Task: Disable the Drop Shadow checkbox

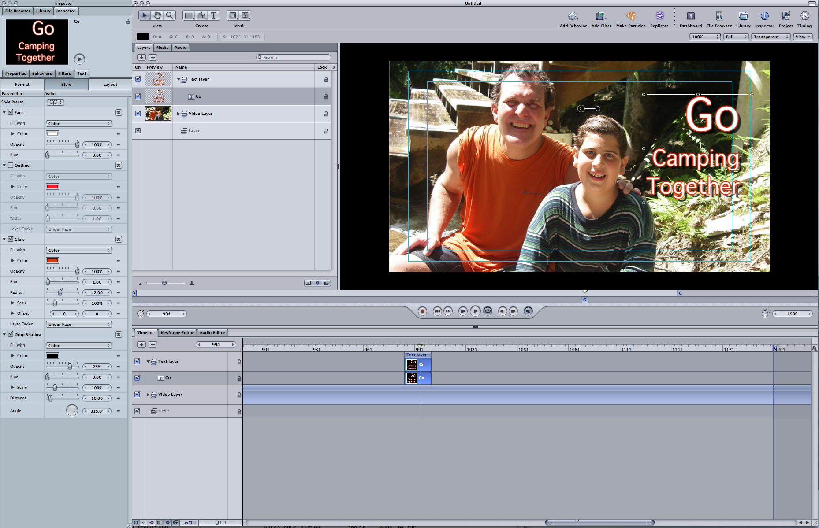Action: click(x=11, y=335)
